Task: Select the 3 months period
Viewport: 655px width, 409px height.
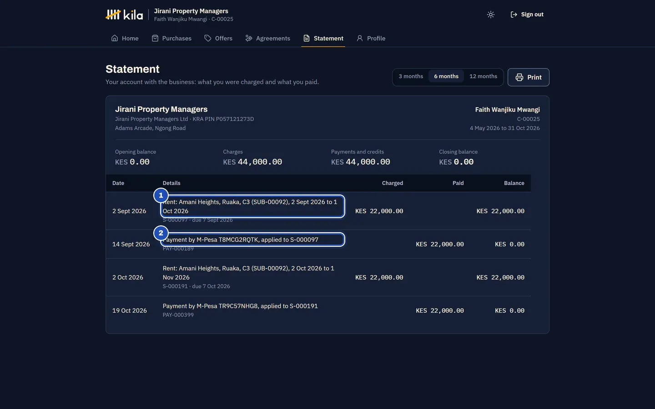Action: 411,76
